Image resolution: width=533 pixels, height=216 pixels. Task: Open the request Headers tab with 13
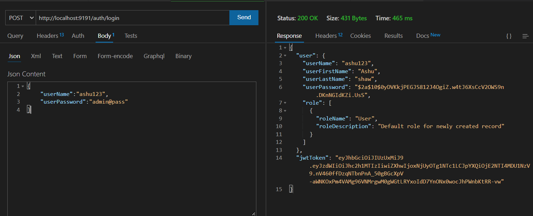(x=50, y=36)
